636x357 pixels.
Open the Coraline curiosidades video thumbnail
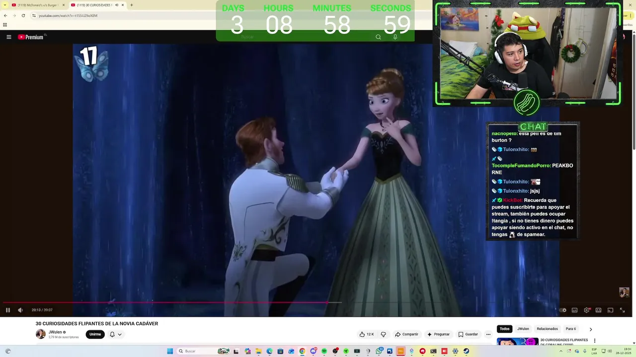point(517,342)
